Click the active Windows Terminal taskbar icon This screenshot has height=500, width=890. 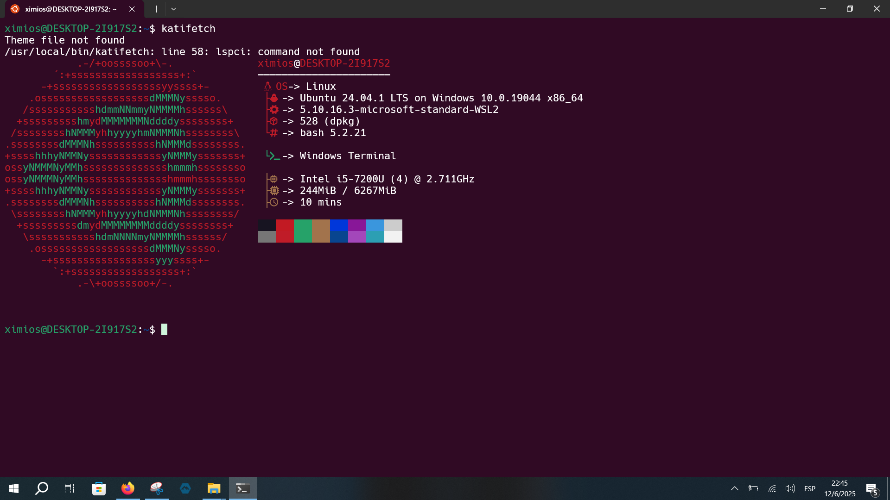tap(242, 488)
